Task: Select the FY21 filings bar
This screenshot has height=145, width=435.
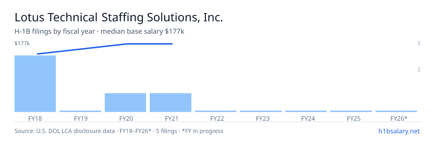Action: click(170, 103)
